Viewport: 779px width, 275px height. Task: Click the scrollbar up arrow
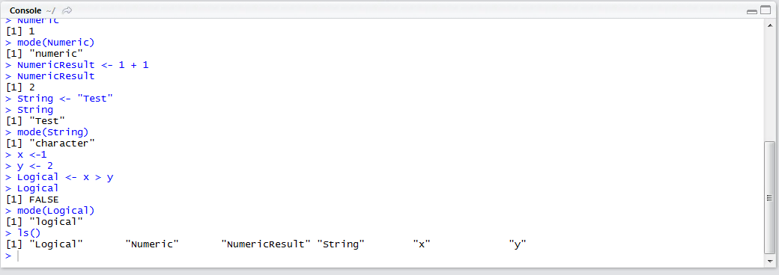pyautogui.click(x=769, y=25)
